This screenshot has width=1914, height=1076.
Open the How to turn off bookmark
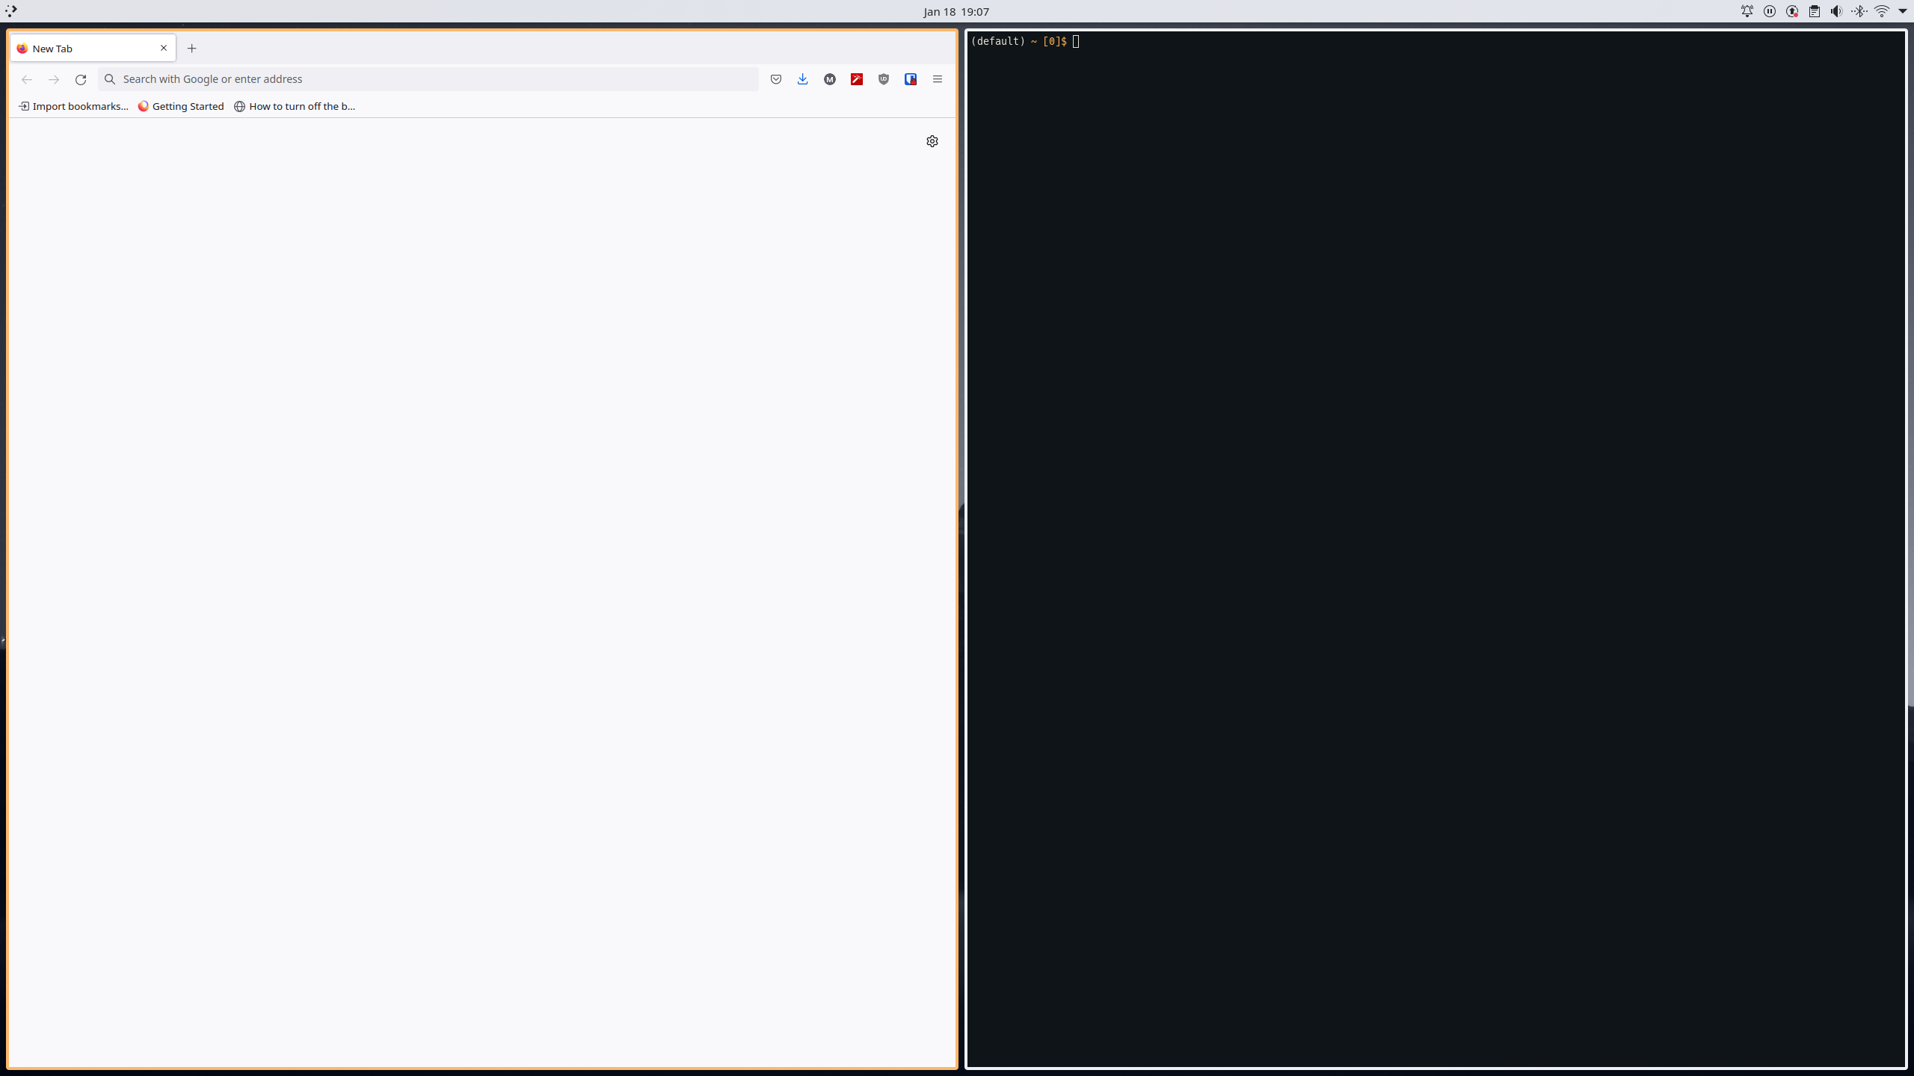[x=295, y=106]
